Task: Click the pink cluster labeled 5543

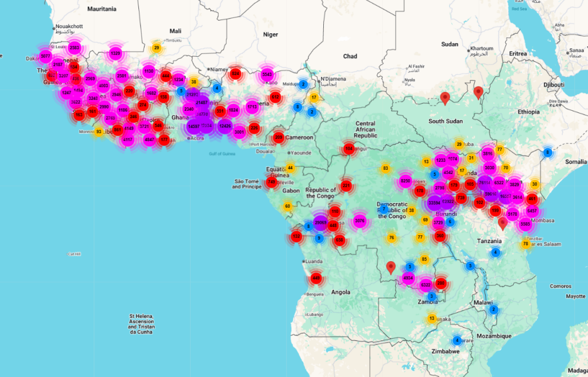Action: pyautogui.click(x=267, y=74)
